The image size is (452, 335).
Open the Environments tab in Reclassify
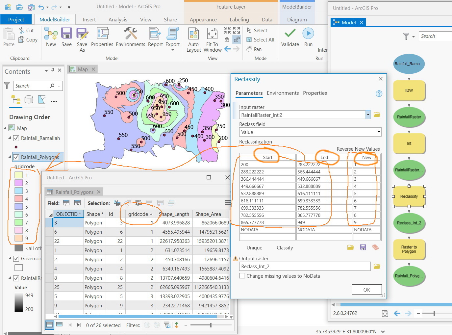(283, 93)
